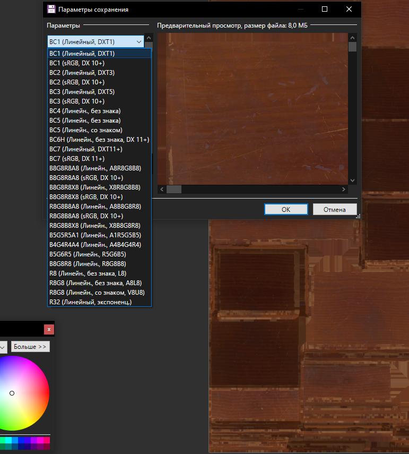This screenshot has width=409, height=454.
Task: Choose BC7 (sRGB, DX 11+) format
Action: (77, 159)
